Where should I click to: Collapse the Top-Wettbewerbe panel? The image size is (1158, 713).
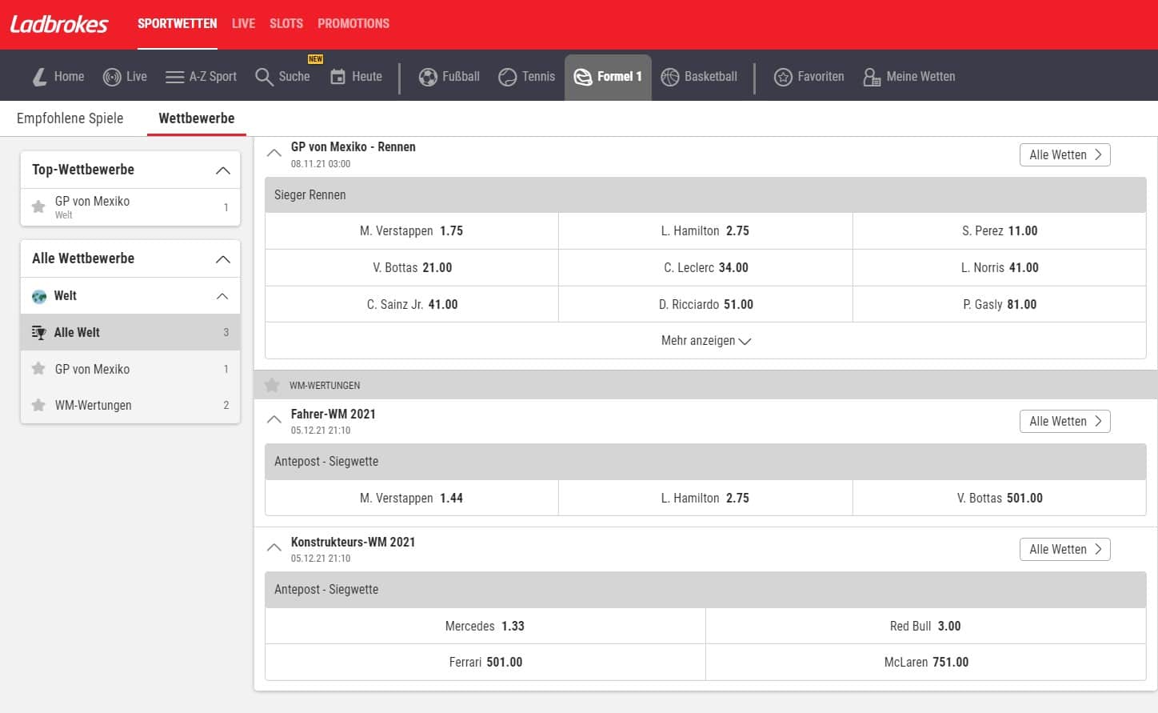click(x=223, y=170)
